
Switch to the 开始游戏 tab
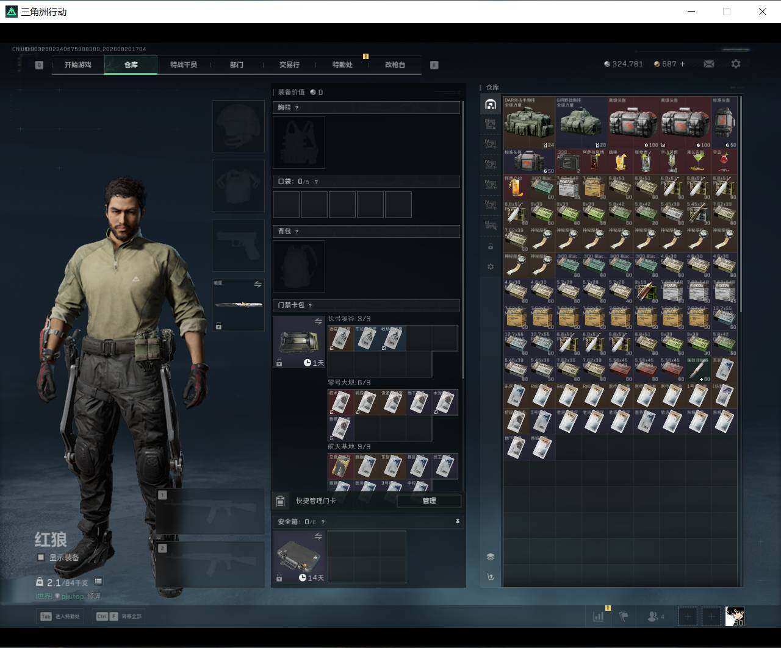click(78, 65)
